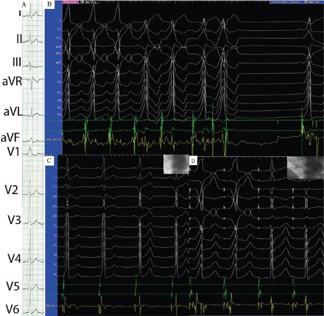Screen dimensions: 324x316
Task: Open the 50 mm/sec sweep speed selector
Action: [x=312, y=2]
